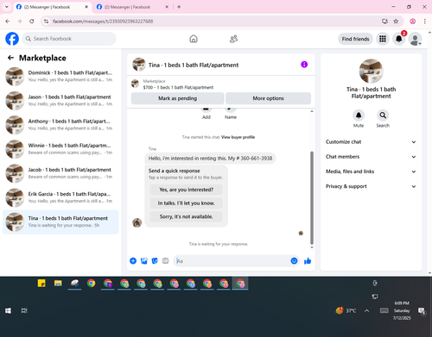Attach a photo with the image icon

(x=144, y=261)
